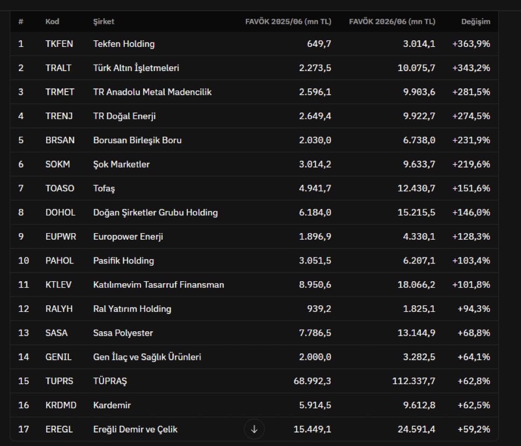The height and width of the screenshot is (446, 521).
Task: Click the +103,4% change value
Action: (471, 260)
